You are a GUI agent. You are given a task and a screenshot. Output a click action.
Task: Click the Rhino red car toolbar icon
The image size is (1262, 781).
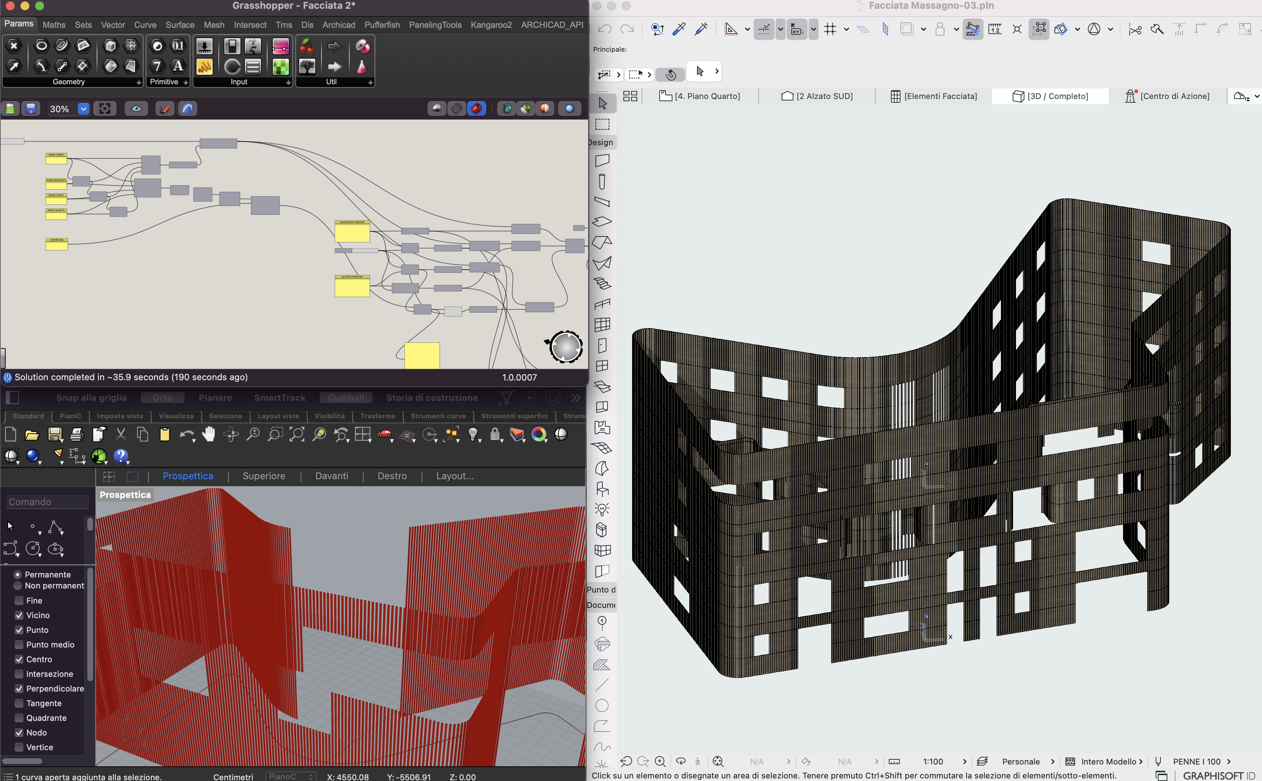pos(385,434)
